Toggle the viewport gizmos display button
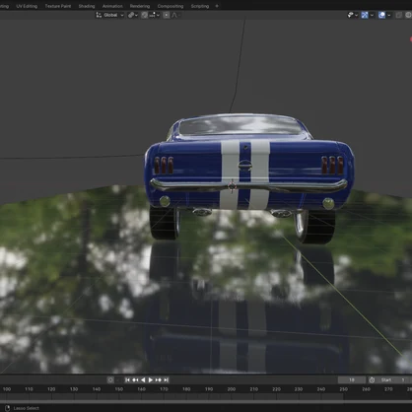 point(365,15)
